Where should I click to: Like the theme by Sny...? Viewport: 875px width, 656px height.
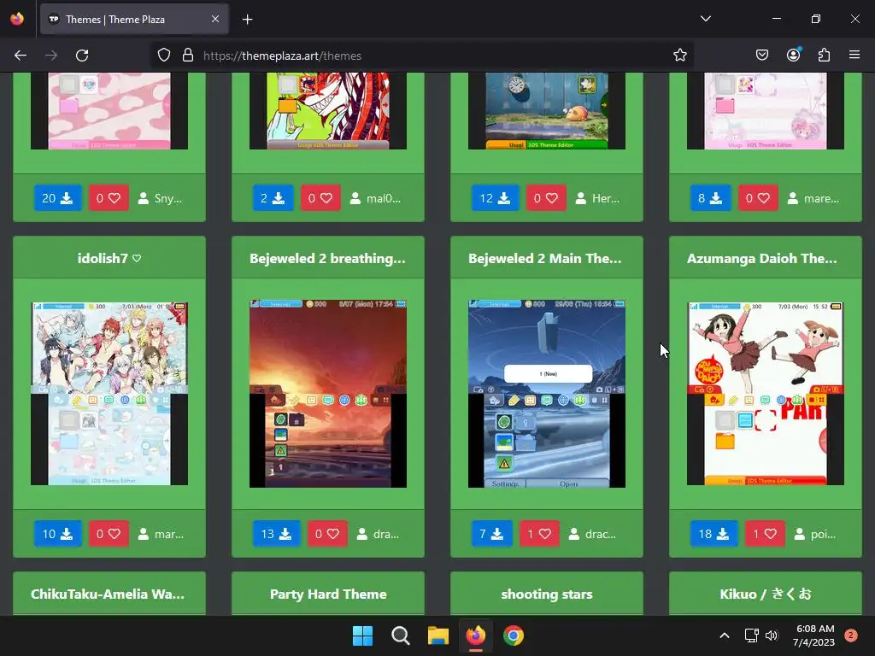pos(109,198)
